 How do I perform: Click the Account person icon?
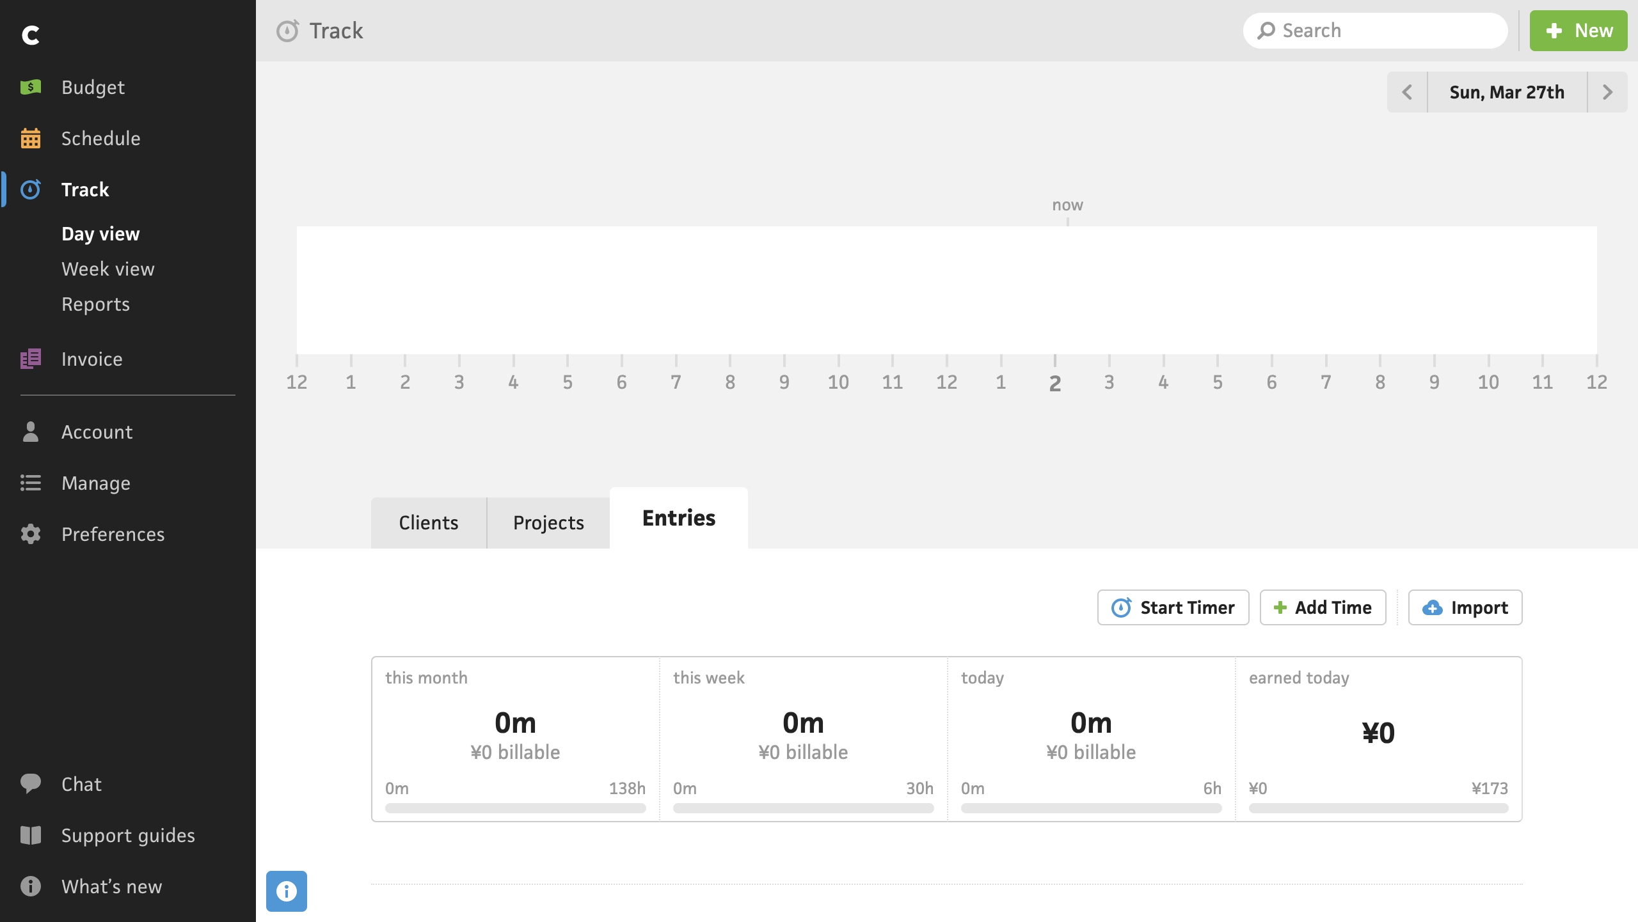[x=30, y=432]
